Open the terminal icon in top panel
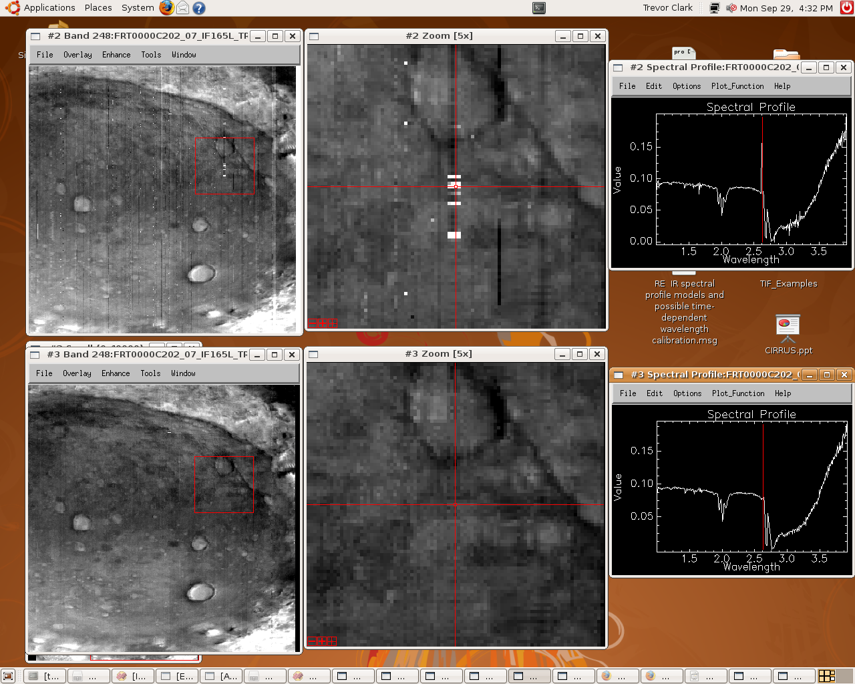 click(539, 8)
